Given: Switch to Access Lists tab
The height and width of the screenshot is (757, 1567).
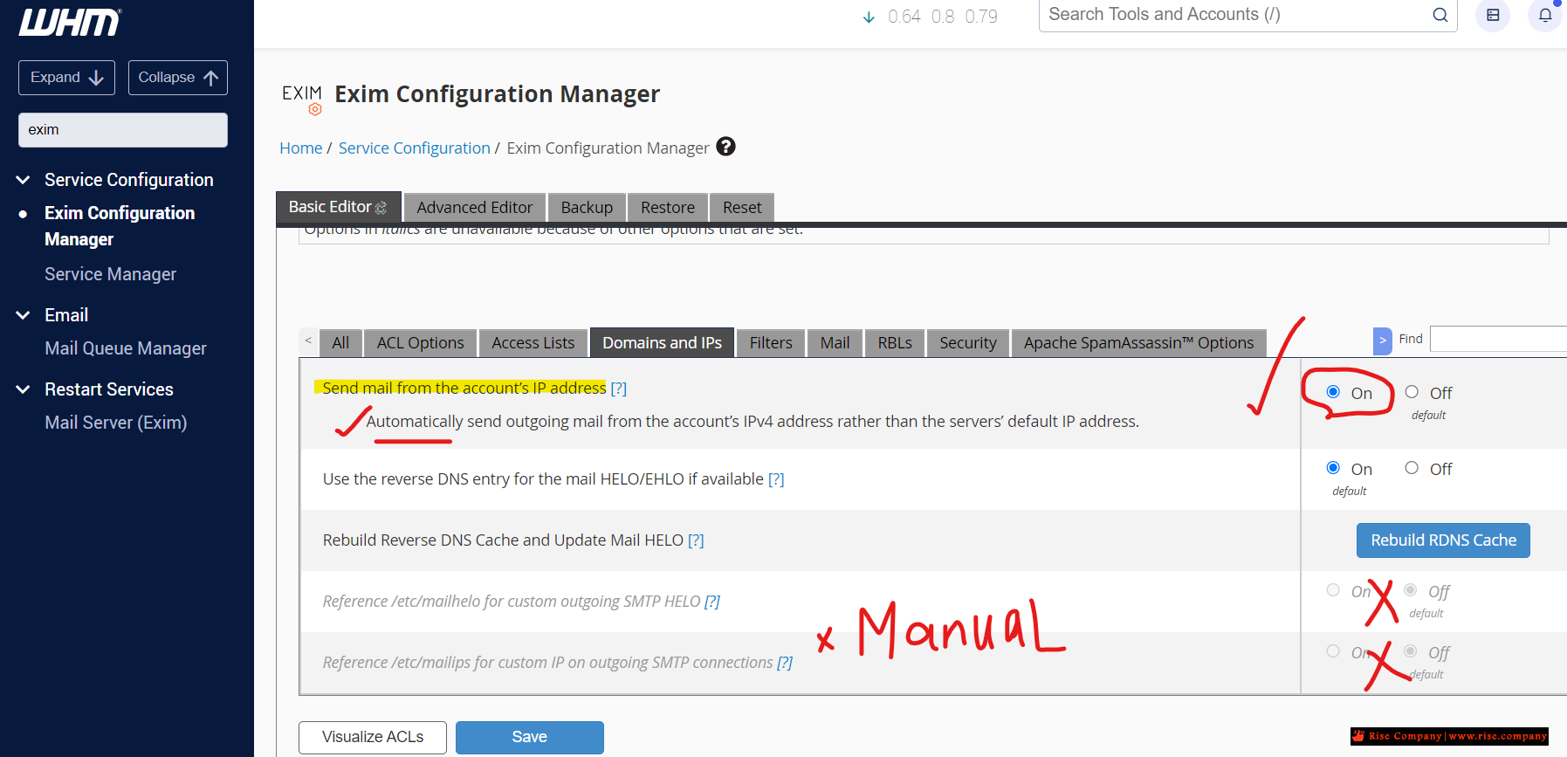Looking at the screenshot, I should (533, 343).
